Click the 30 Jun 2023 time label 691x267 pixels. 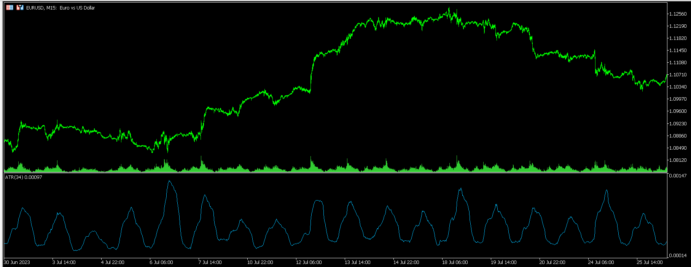pos(17,262)
